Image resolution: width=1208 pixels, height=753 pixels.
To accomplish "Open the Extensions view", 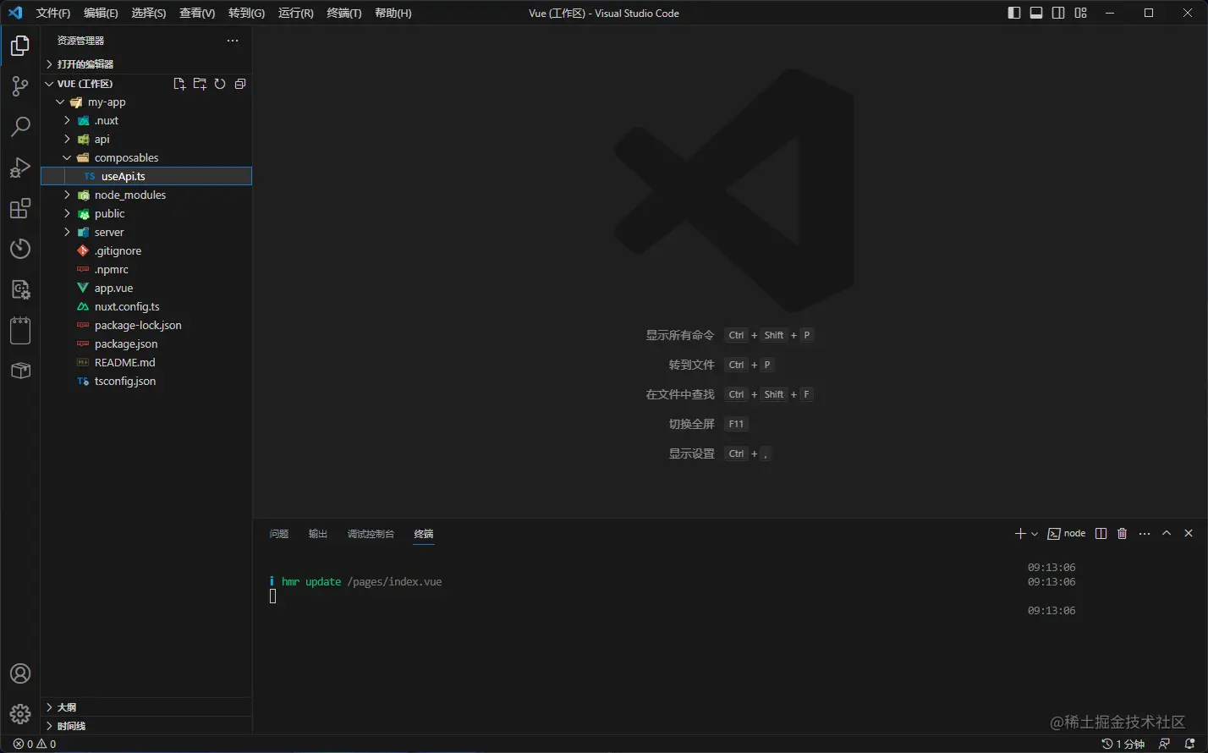I will (20, 208).
